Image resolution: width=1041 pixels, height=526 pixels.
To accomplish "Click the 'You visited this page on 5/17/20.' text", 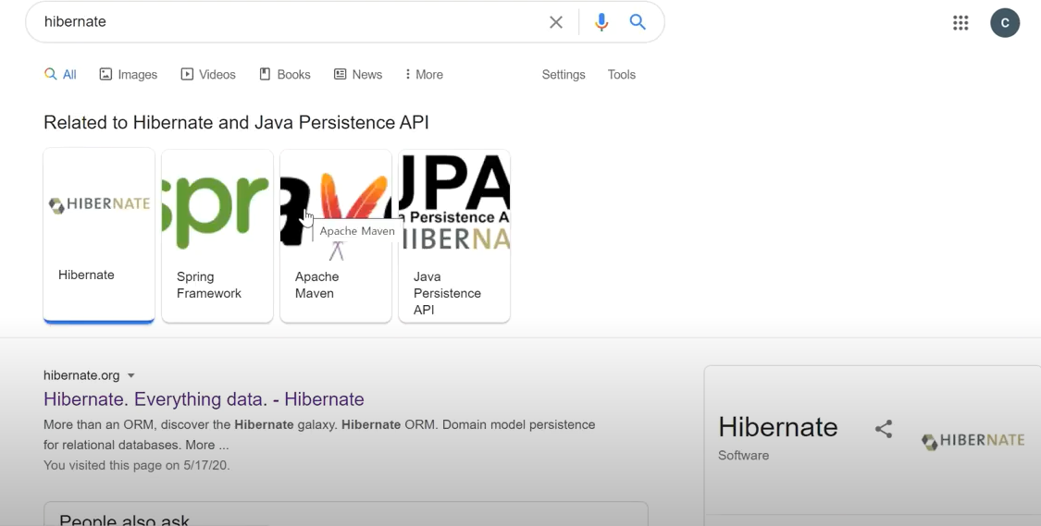I will coord(137,465).
